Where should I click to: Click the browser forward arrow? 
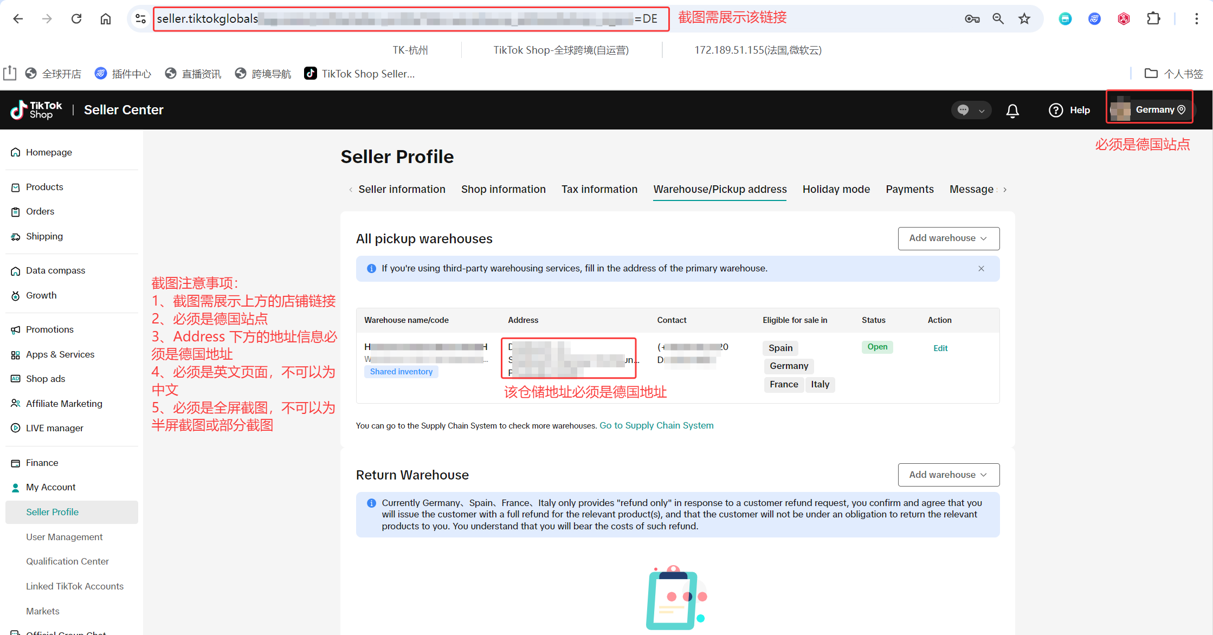click(47, 19)
